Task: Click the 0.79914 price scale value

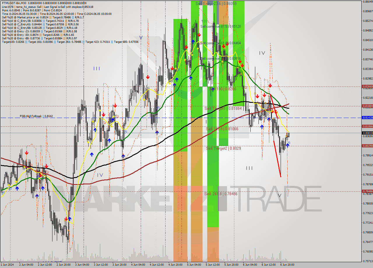Action: [x=368, y=155]
